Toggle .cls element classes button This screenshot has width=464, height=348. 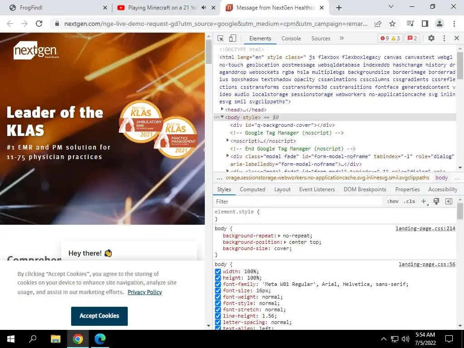tap(409, 202)
